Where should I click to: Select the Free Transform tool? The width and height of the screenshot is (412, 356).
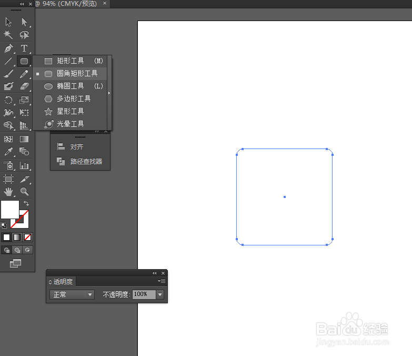point(24,113)
